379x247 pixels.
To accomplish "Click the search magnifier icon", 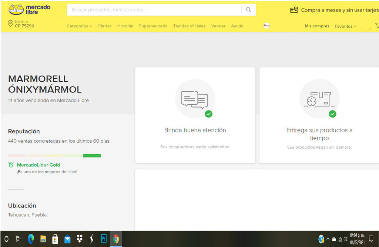I will (x=248, y=10).
